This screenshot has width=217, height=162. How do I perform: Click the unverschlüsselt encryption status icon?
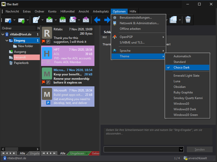point(185,158)
